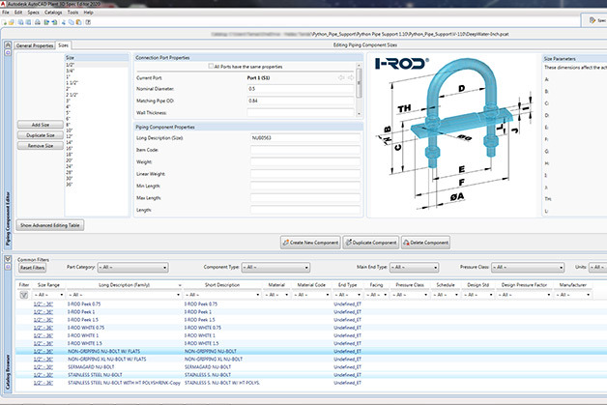
Task: Click the previous port arrow icon
Action: click(340, 76)
